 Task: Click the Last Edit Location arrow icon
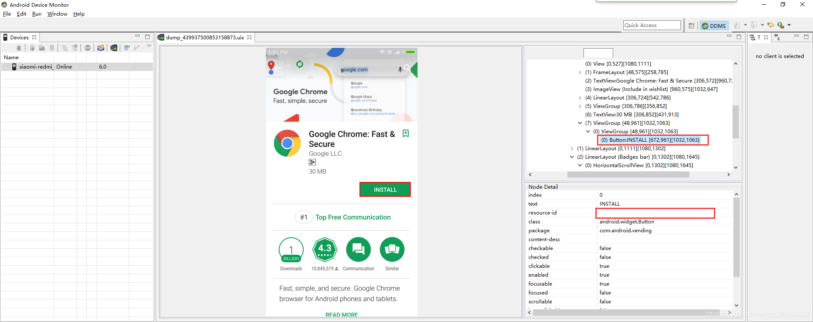pyautogui.click(x=771, y=25)
